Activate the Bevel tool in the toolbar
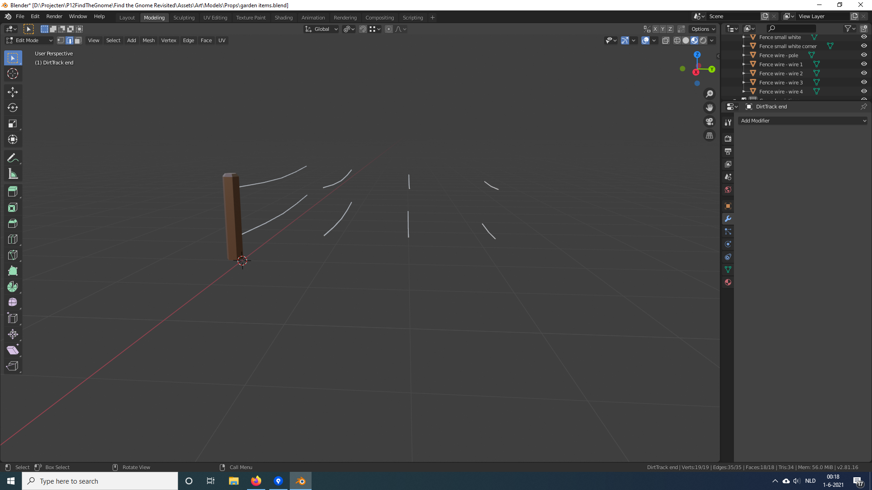 point(13,223)
